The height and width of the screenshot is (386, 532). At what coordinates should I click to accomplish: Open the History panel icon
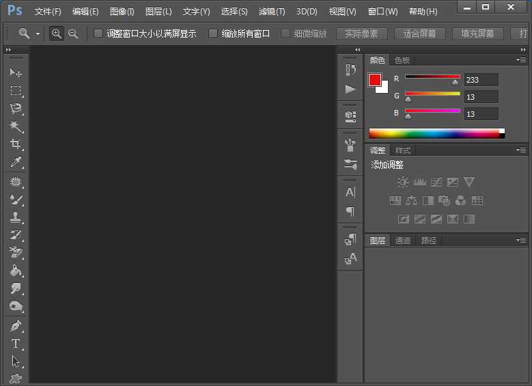(x=350, y=69)
